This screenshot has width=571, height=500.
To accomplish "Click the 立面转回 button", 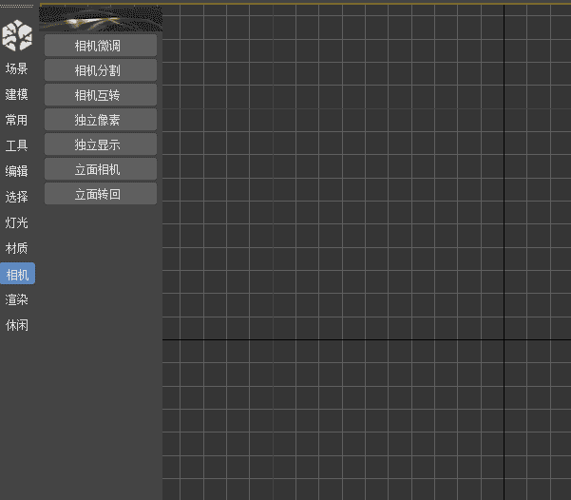I will [x=100, y=194].
